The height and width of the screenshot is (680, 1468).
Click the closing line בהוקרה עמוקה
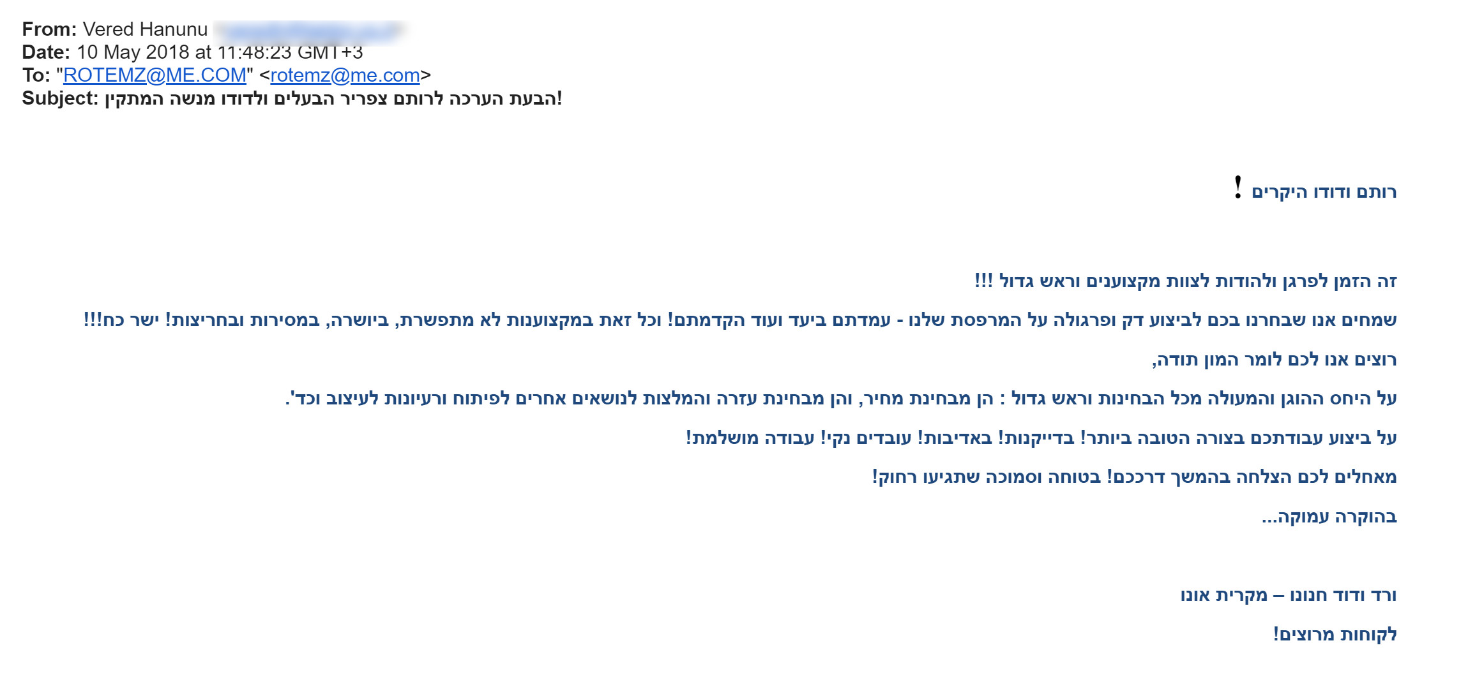point(1329,516)
